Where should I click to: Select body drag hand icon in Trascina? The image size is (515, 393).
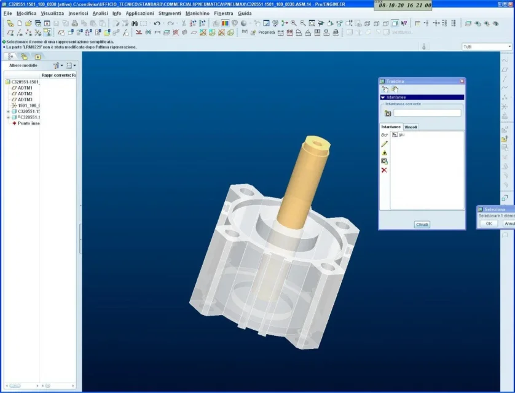pyautogui.click(x=395, y=89)
